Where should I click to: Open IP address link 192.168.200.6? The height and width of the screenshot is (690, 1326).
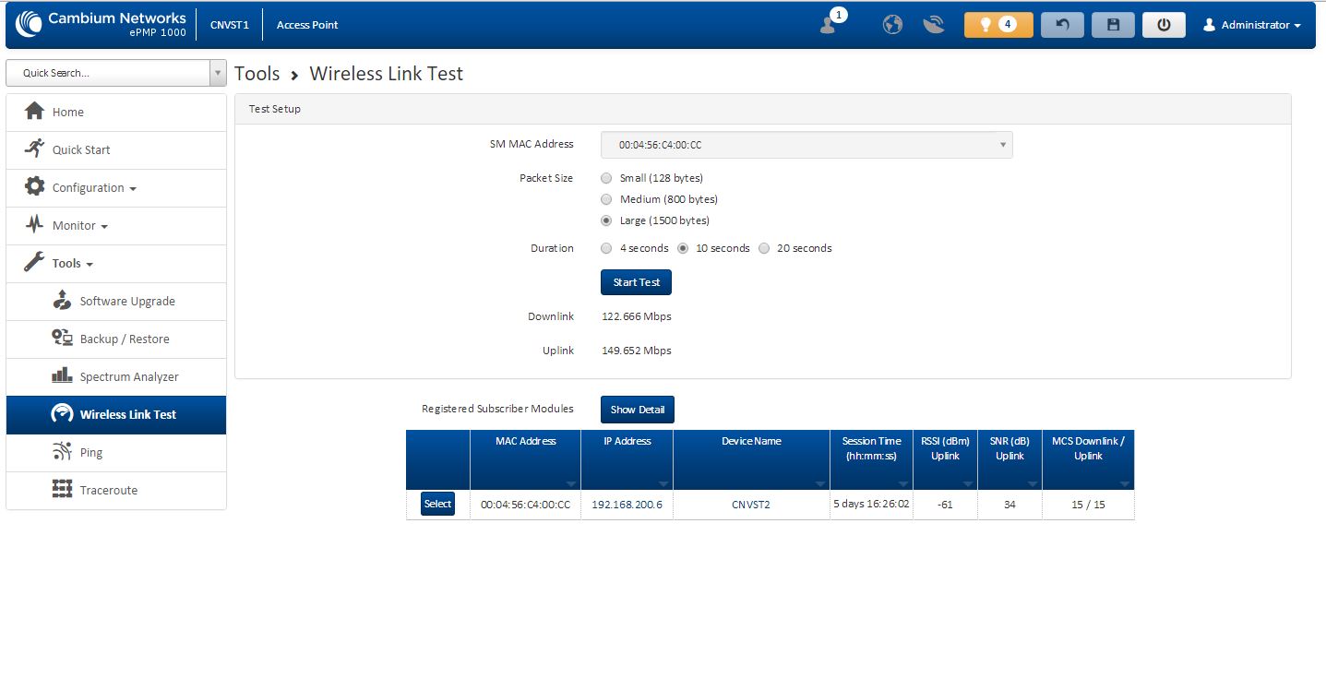click(627, 505)
